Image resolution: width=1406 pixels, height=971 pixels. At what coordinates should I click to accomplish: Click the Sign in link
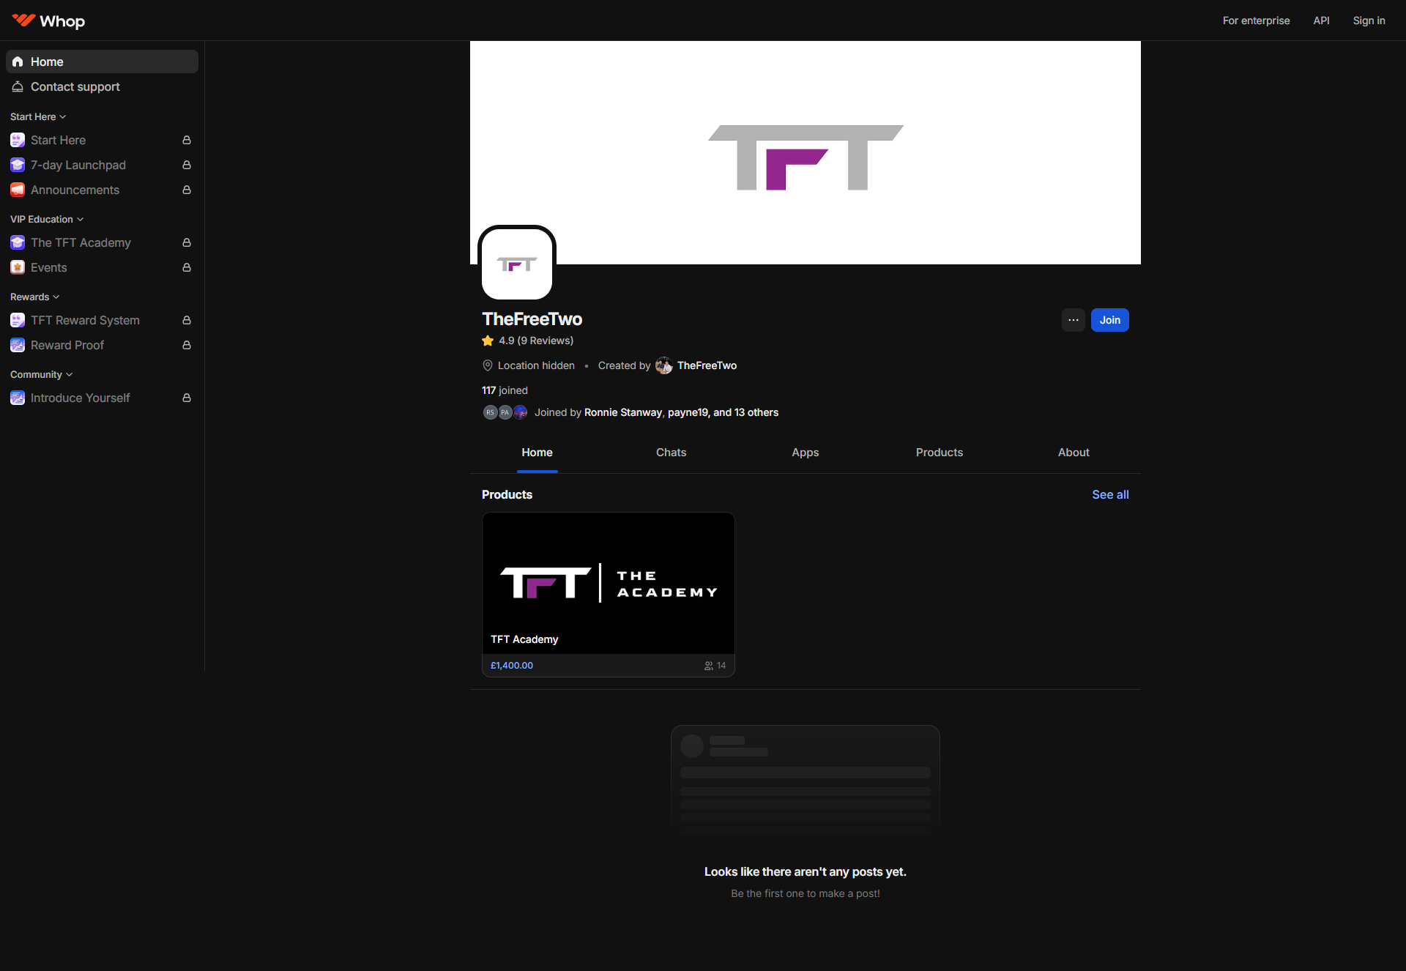1369,21
